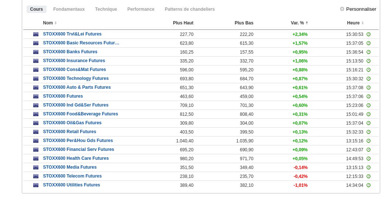Viewport: 392px width, 199px height.
Task: Click the flag icon beside STOXX600 Oil&Gas Futures
Action: pyautogui.click(x=36, y=123)
